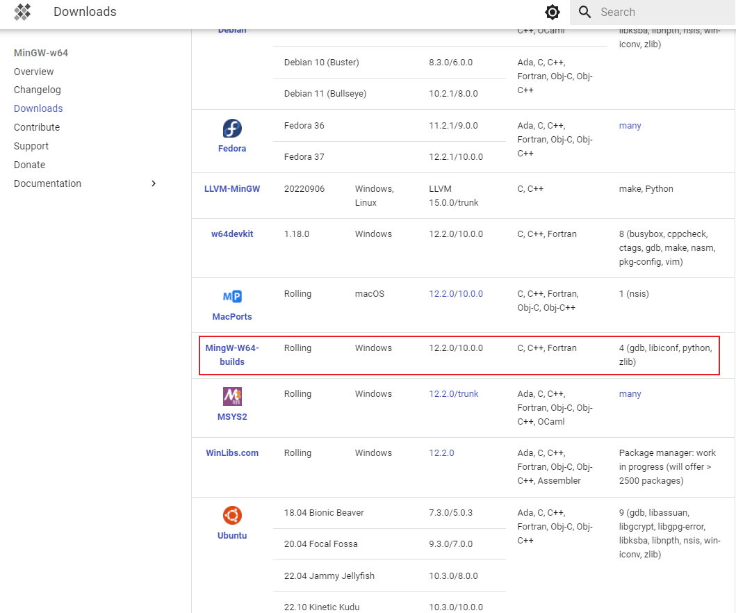The image size is (736, 613).
Task: Select WinLibs 'Package manager: work in progress' cell
Action: click(667, 466)
